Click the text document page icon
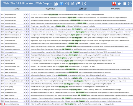The width and height of the screenshot is (133, 106). point(73,4)
